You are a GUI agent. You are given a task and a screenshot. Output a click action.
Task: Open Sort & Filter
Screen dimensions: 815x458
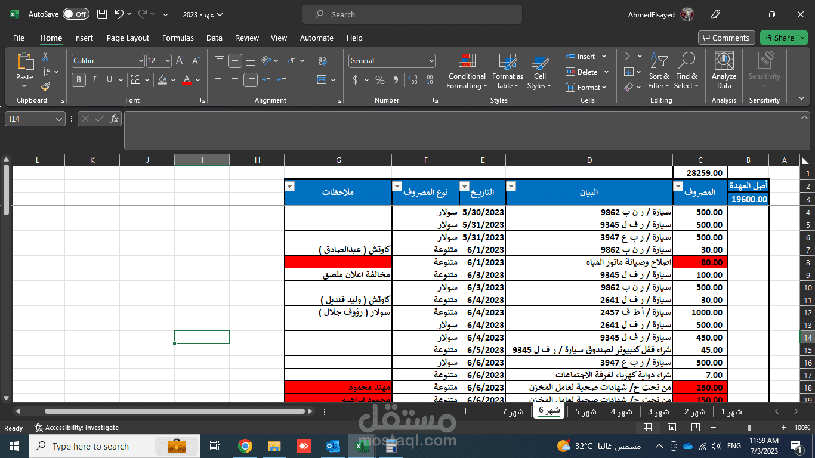[659, 71]
